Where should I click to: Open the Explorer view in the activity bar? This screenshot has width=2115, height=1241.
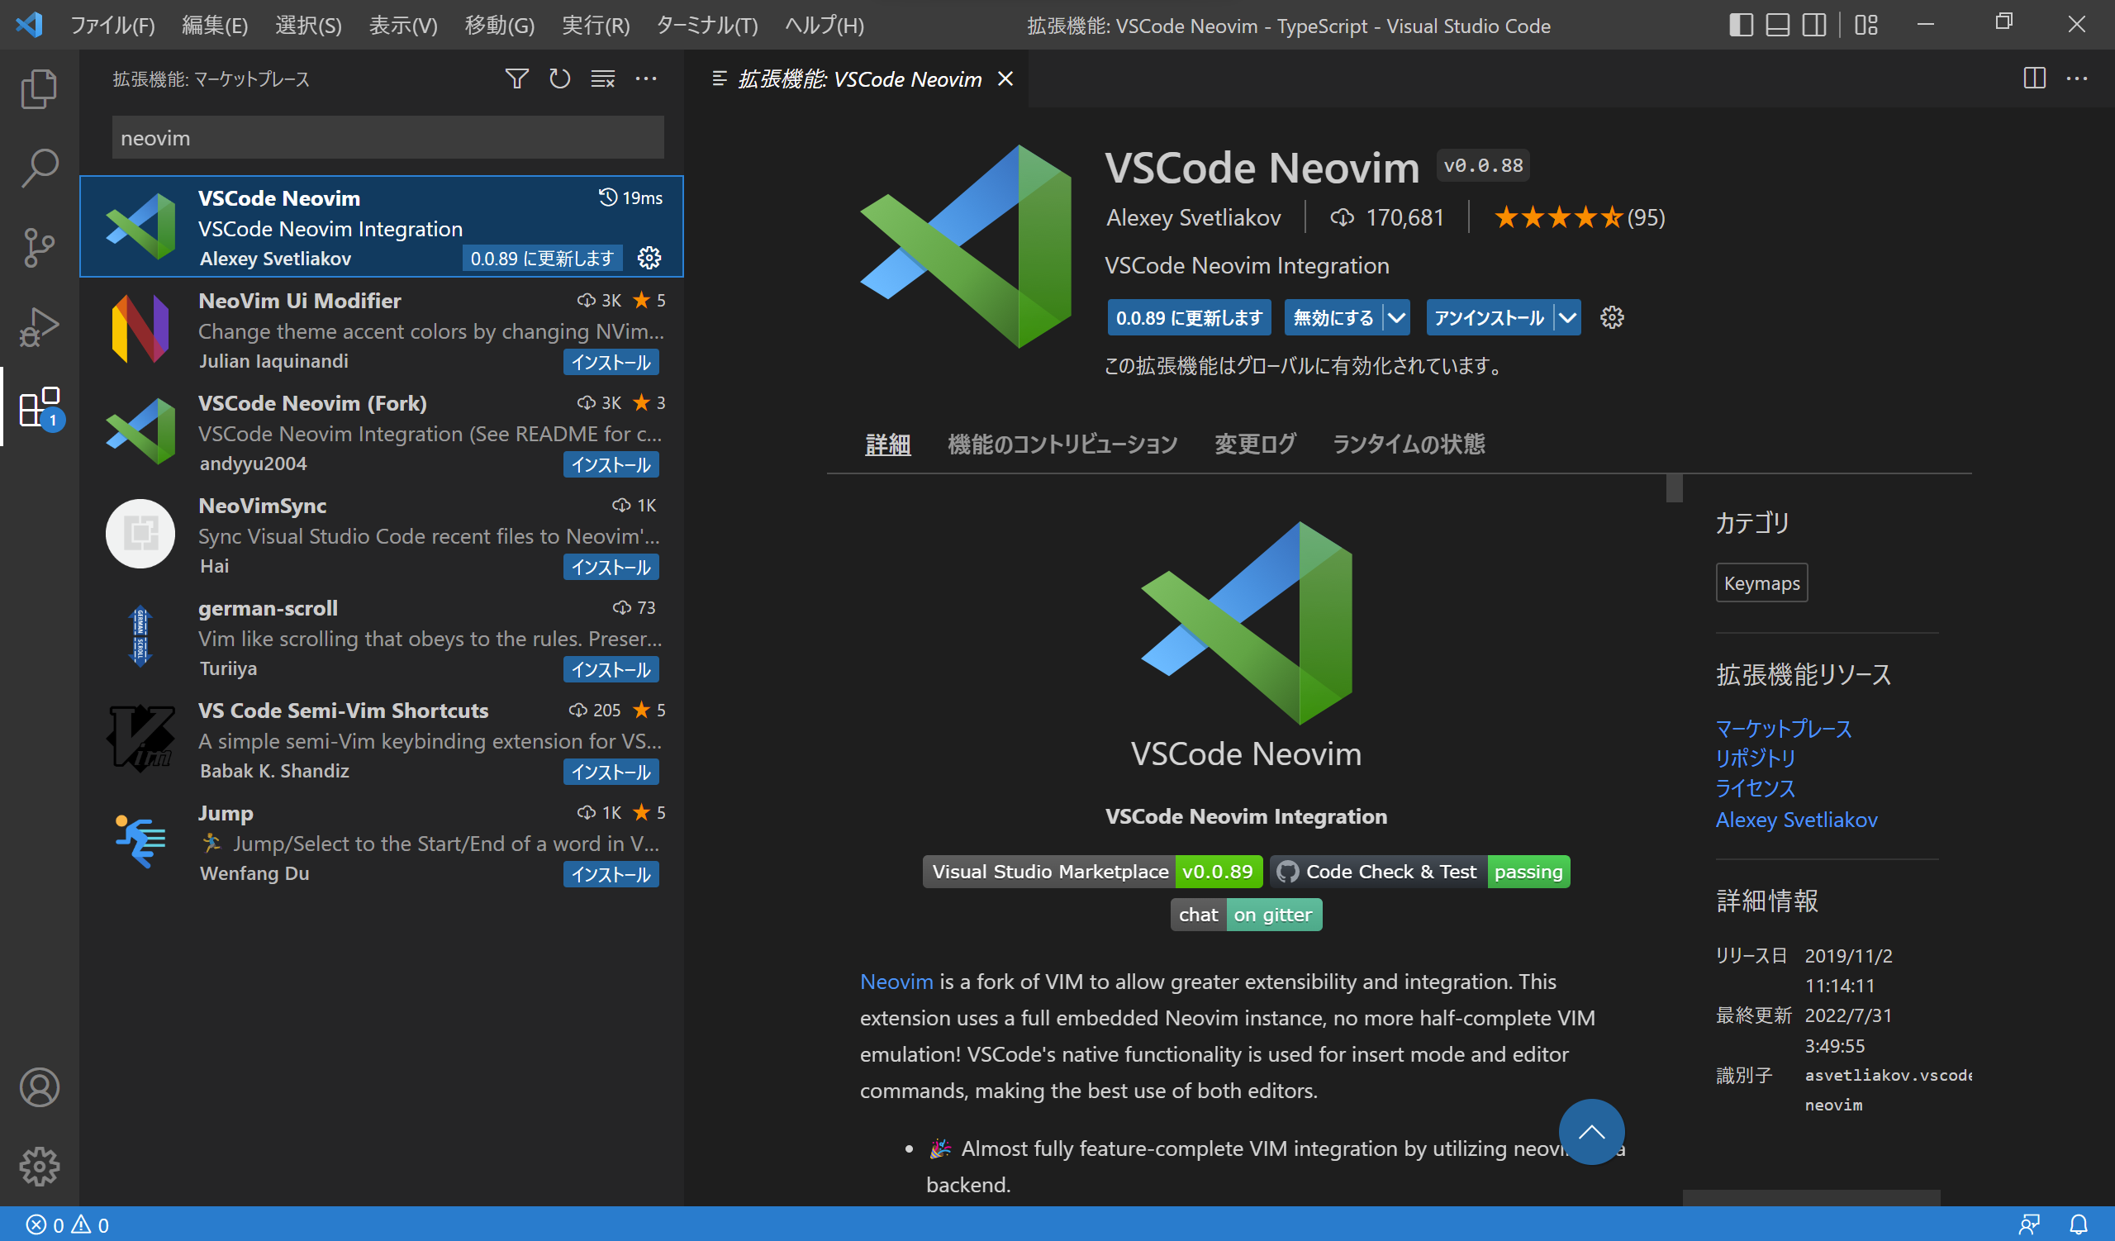pos(39,88)
